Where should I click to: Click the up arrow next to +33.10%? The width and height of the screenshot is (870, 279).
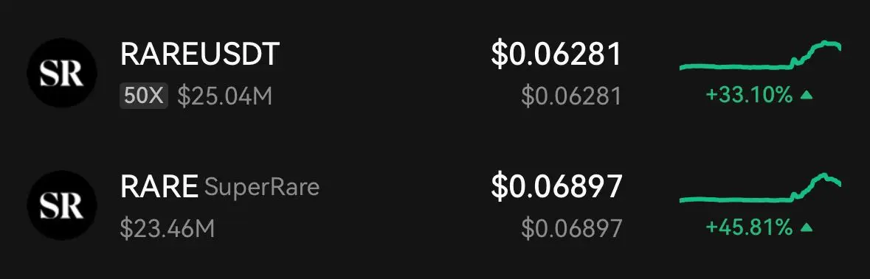(x=807, y=96)
